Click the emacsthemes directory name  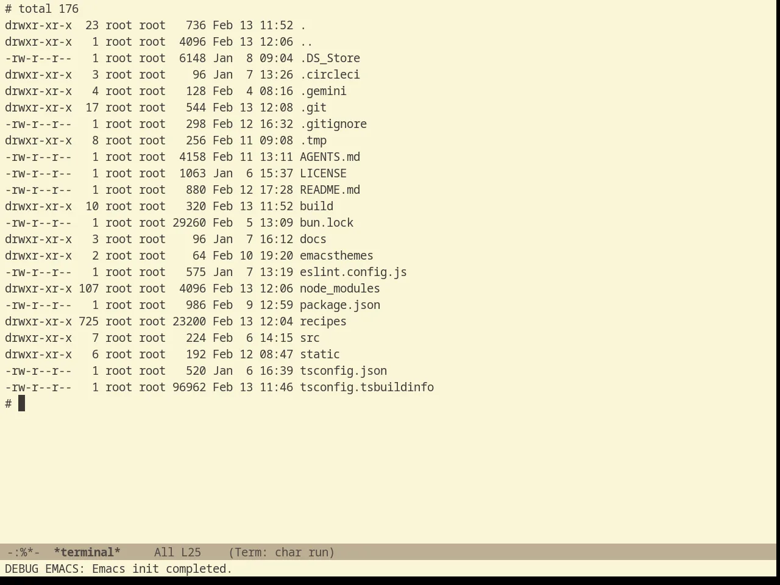click(336, 256)
